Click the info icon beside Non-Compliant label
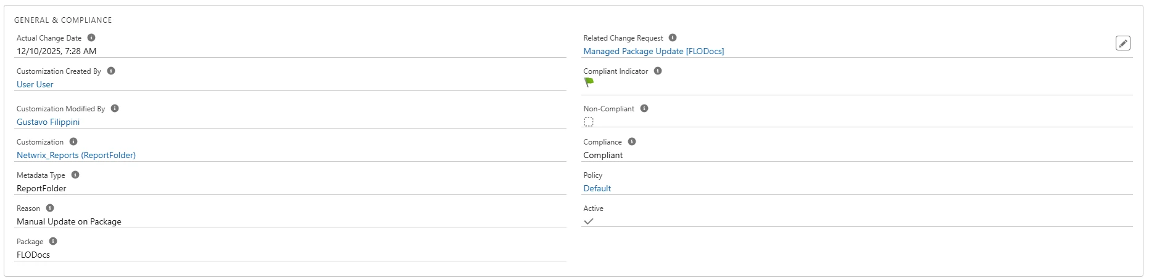Image resolution: width=1149 pixels, height=278 pixels. click(644, 108)
